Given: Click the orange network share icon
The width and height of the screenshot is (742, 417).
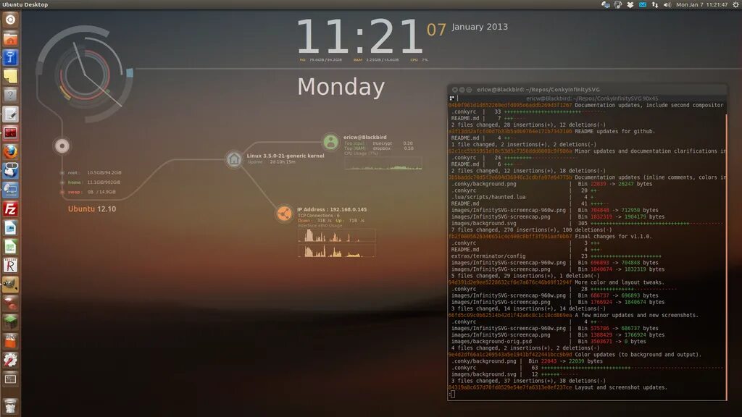Looking at the screenshot, I should [x=284, y=214].
